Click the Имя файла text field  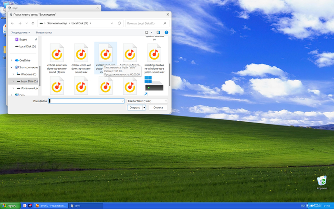(x=86, y=101)
